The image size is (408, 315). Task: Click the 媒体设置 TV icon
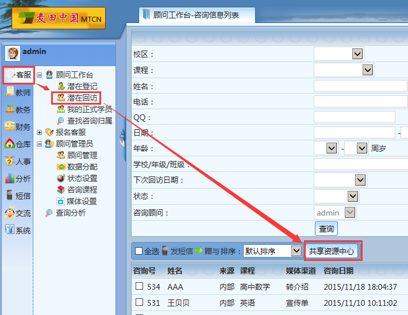60,201
